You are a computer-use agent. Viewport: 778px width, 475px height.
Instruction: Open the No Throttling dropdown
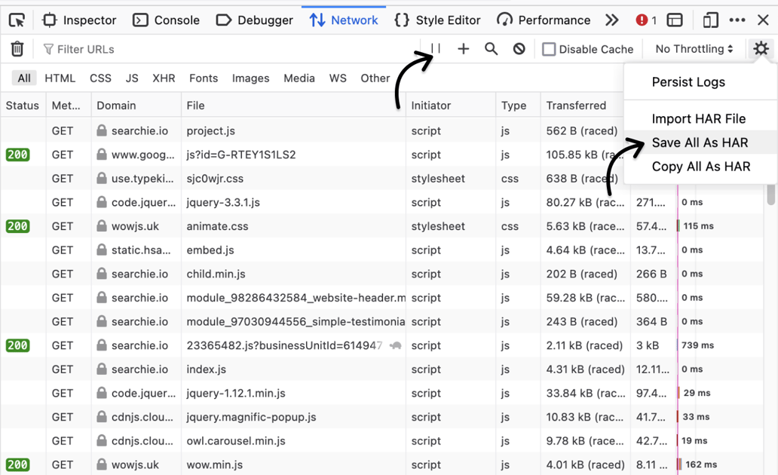(x=694, y=49)
